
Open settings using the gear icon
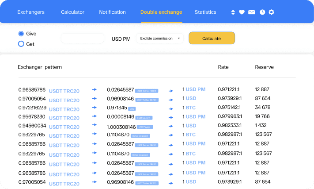[272, 12]
